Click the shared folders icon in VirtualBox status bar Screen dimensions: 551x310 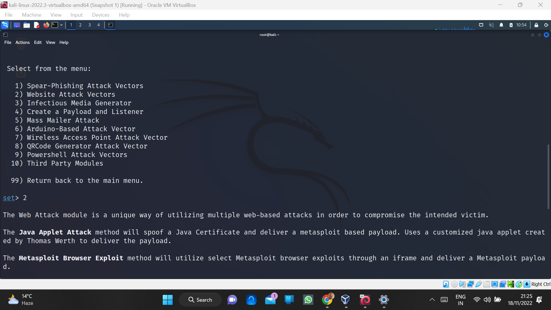pyautogui.click(x=487, y=284)
